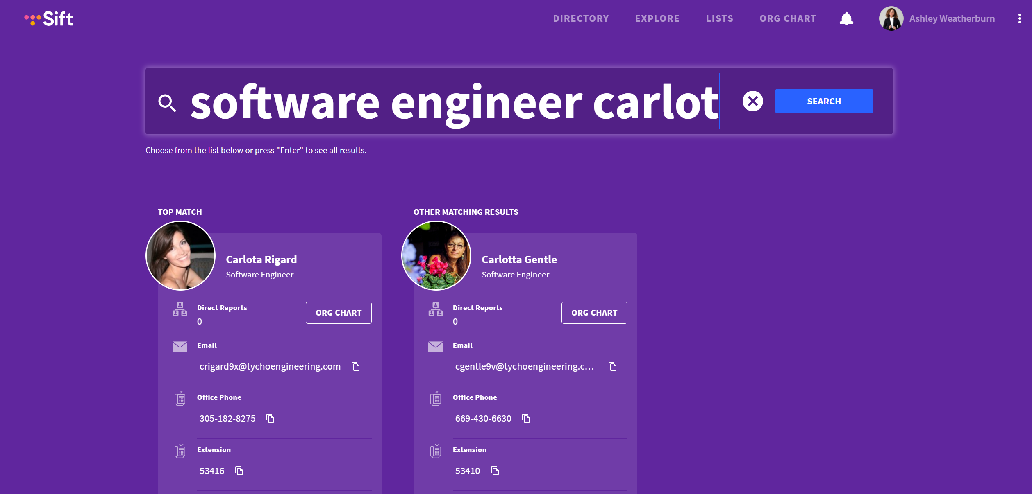
Task: Click the Sift logo
Action: (x=49, y=18)
